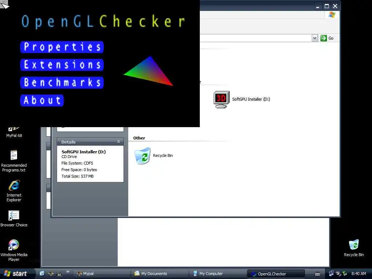Screen dimensions: 372x279
Task: Click "File System: CDFS" text
Action: pyautogui.click(x=77, y=163)
